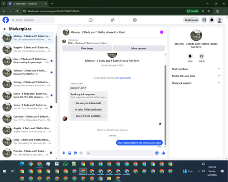This screenshot has height=182, width=228.
Task: Open Chrome profile icon in toolbar
Action: point(218,11)
